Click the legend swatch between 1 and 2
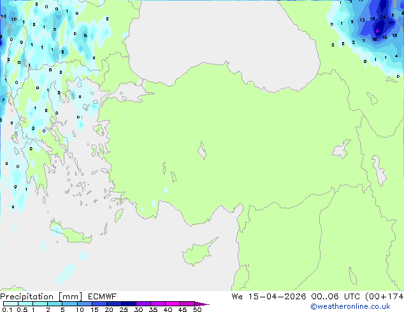Viewport: 404px width, 312px height. [x=40, y=304]
